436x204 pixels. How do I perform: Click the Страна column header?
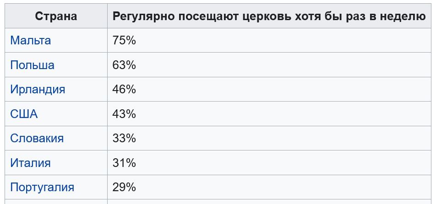click(56, 16)
